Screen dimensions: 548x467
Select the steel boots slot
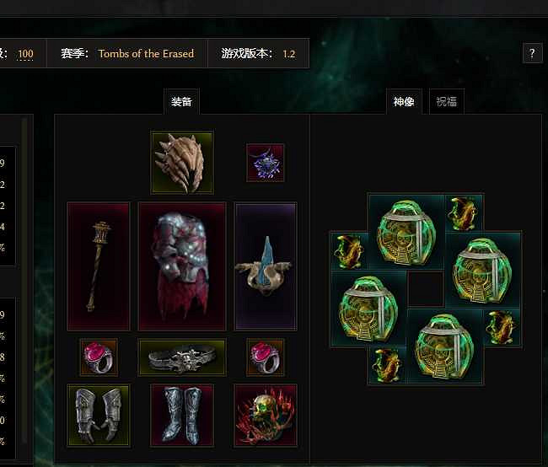(182, 416)
